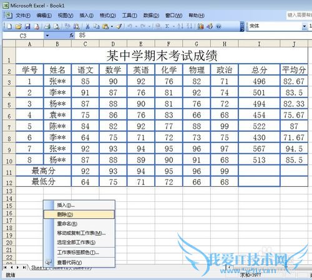Screen dimensions: 312x280
Task: Click the Open folder toolbar icon
Action: 18,26
